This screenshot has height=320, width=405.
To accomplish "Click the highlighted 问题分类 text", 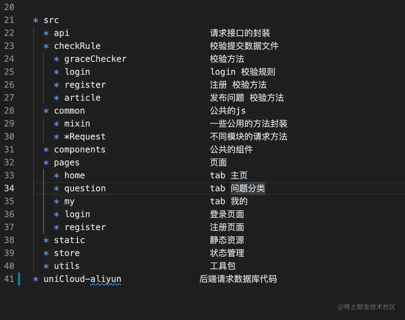I will [248, 188].
